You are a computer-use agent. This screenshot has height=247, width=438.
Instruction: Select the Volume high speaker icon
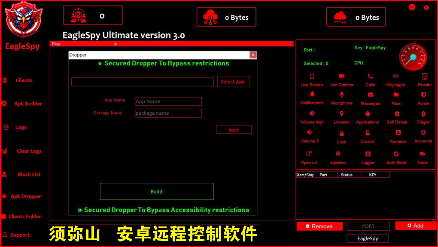[x=312, y=113]
